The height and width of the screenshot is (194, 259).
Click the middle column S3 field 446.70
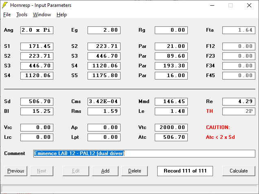coord(104,56)
